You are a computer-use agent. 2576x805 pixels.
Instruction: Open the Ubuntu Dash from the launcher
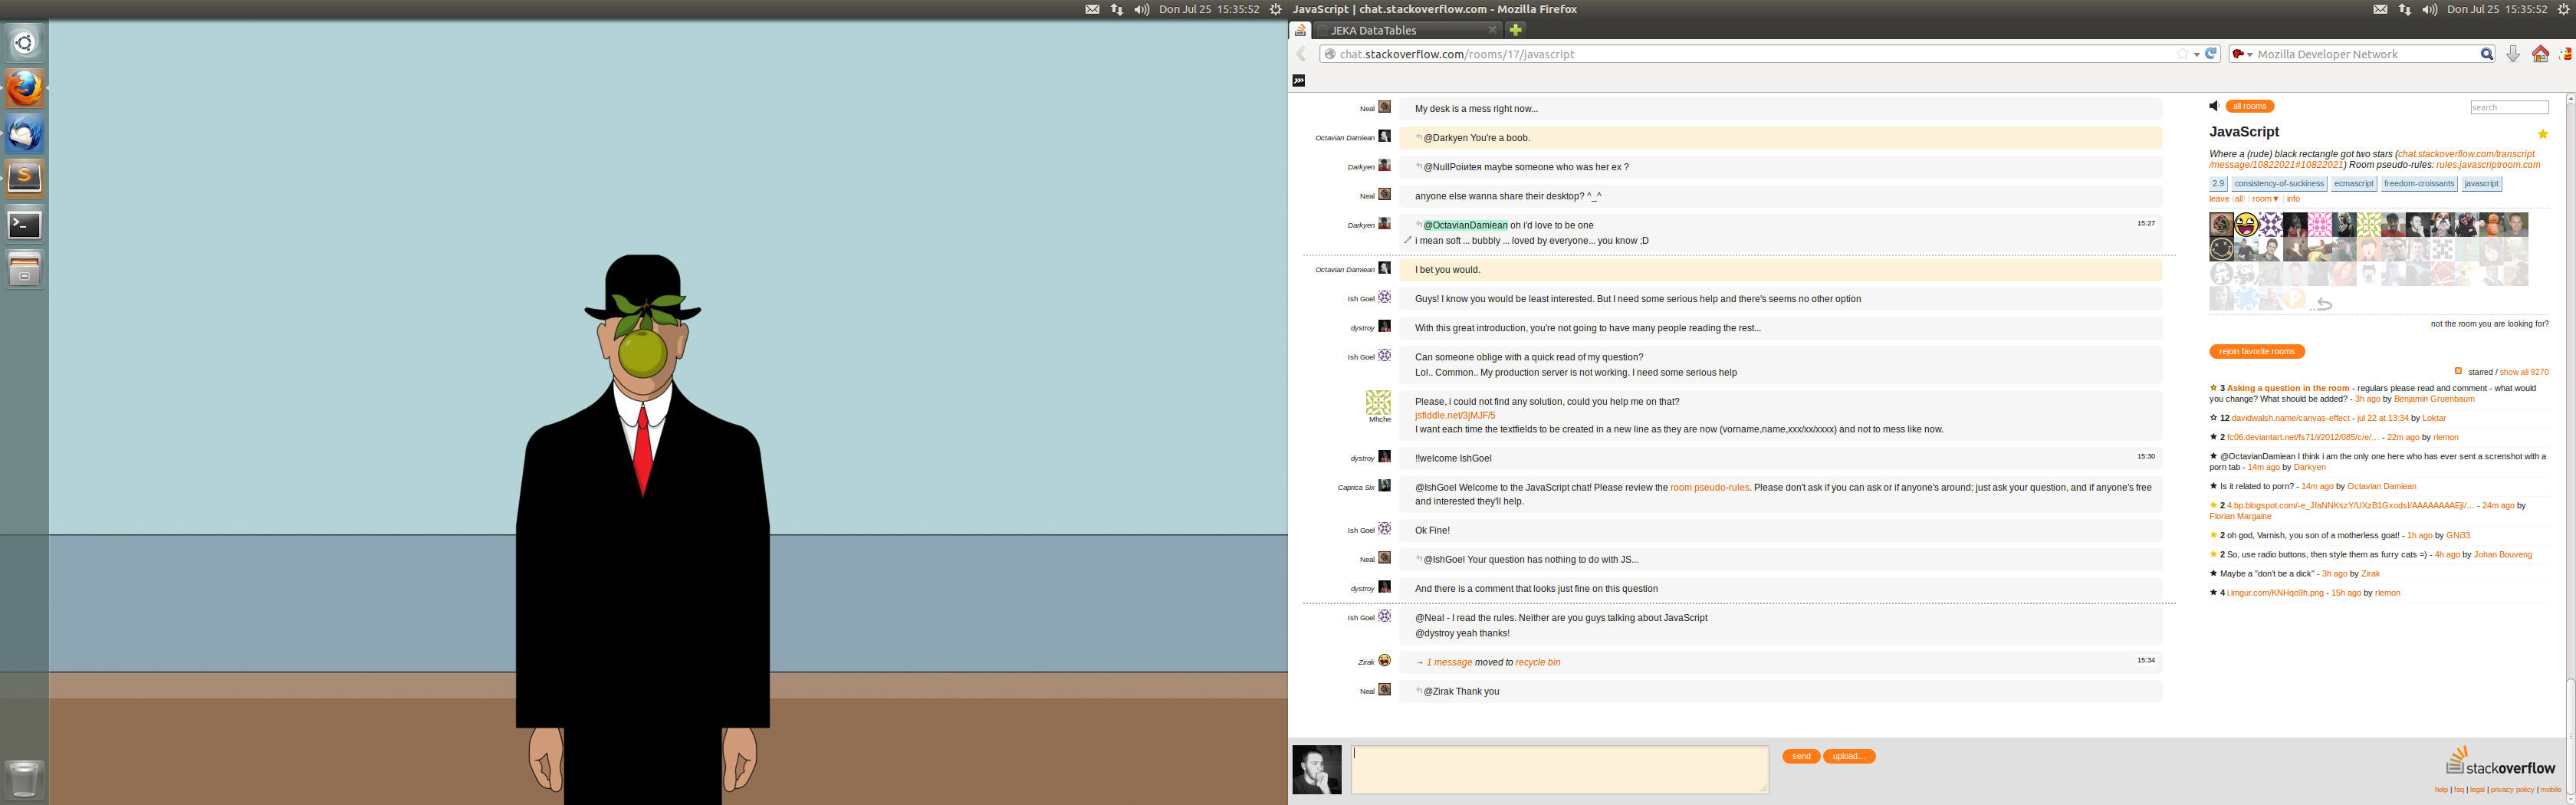click(x=24, y=43)
